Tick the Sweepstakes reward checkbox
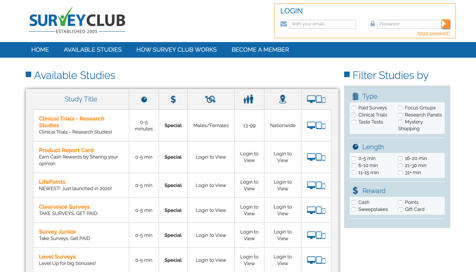This screenshot has height=272, width=476. pyautogui.click(x=354, y=209)
